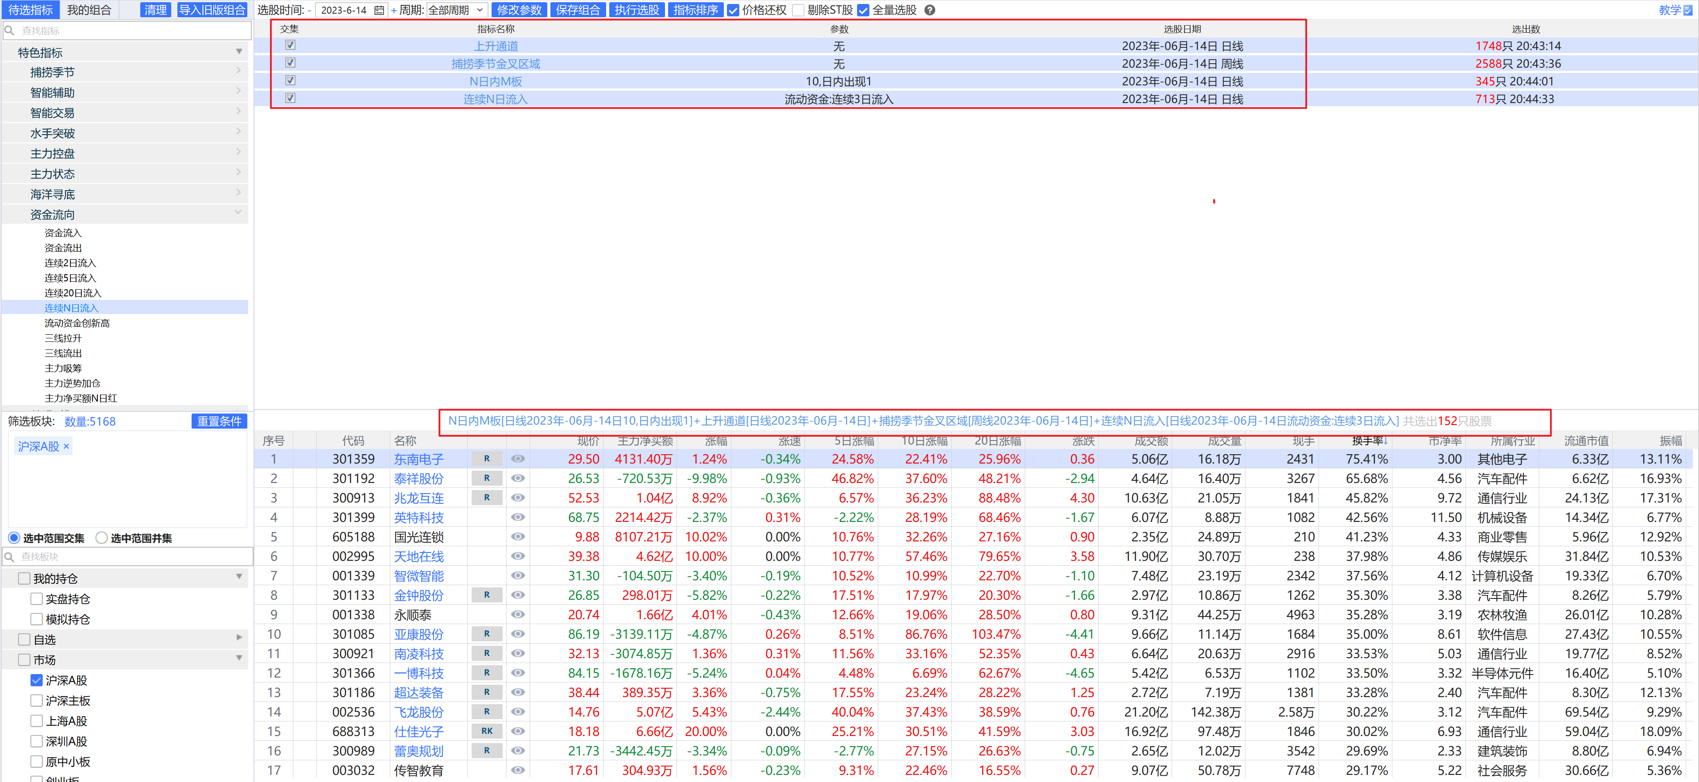Image resolution: width=1699 pixels, height=782 pixels.
Task: Enable the 剔除ST股 checkbox
Action: [798, 11]
